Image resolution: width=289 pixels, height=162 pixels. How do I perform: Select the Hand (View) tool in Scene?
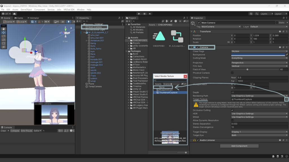pos(4,29)
